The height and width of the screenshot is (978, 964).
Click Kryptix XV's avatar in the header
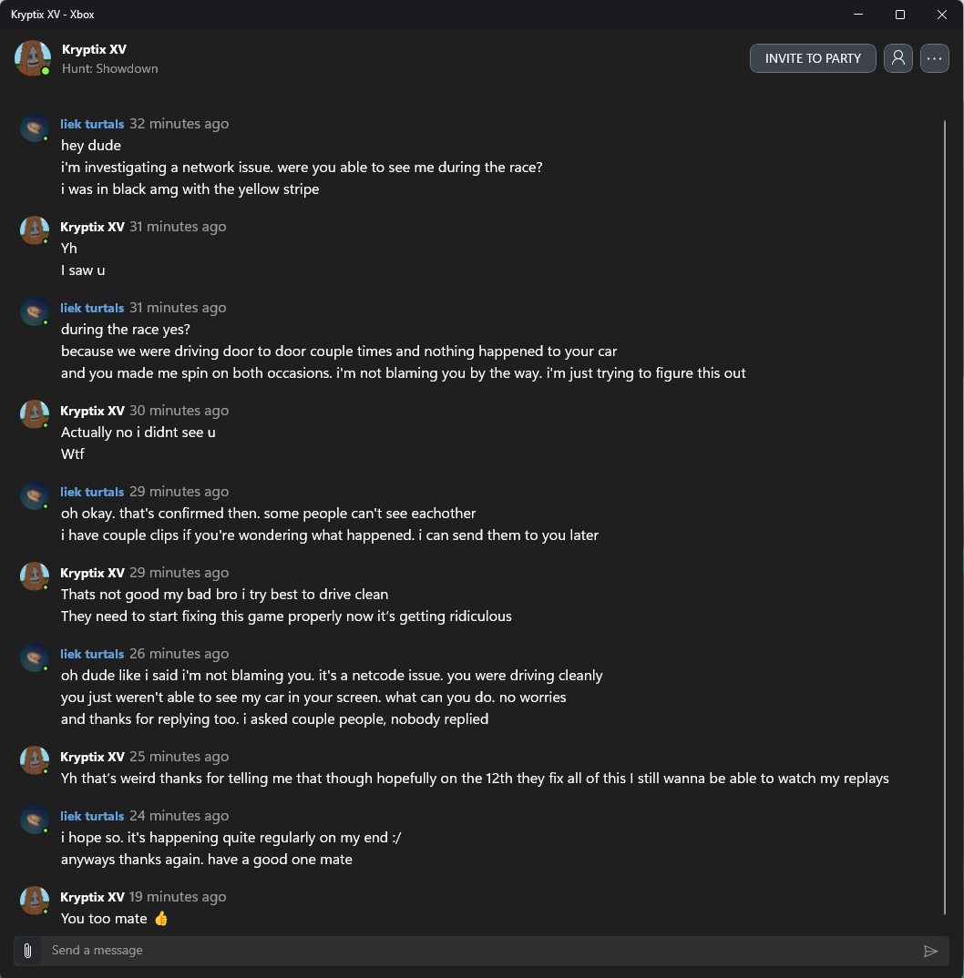(33, 58)
